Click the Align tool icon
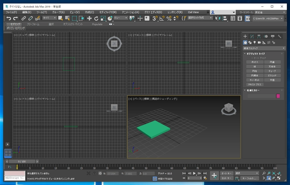The image size is (290, 185). (225, 18)
